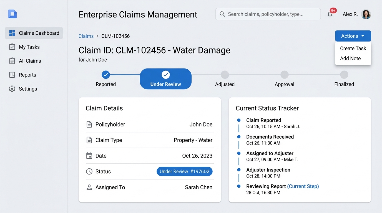Click the Status clock icon
The width and height of the screenshot is (382, 213).
coord(89,171)
